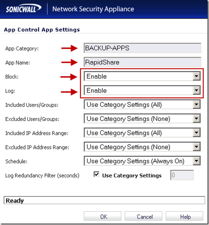Open Included IP Address Range dropdown
This screenshot has height=225, width=209.
point(197,133)
